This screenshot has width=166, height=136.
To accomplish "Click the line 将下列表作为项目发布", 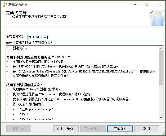I will pyautogui.click(x=29, y=104).
